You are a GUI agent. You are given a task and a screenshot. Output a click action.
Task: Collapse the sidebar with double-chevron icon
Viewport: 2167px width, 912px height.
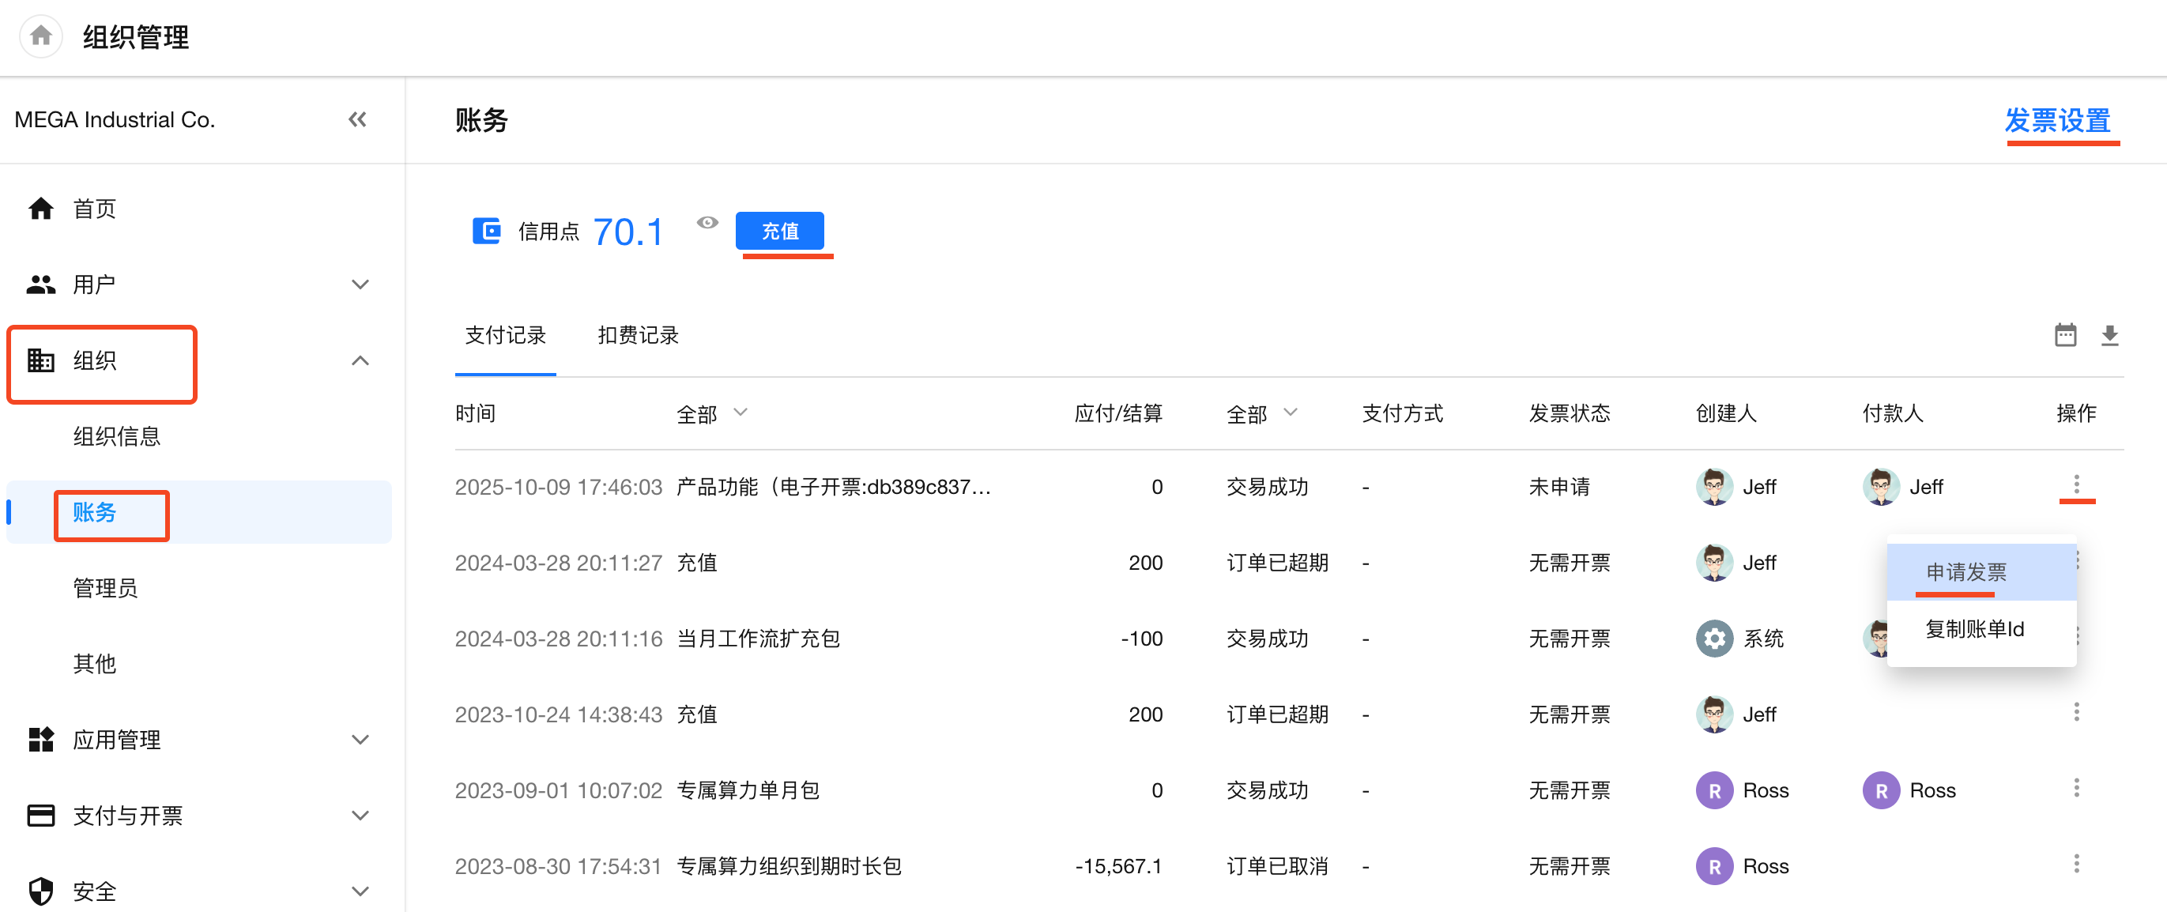pos(357,119)
